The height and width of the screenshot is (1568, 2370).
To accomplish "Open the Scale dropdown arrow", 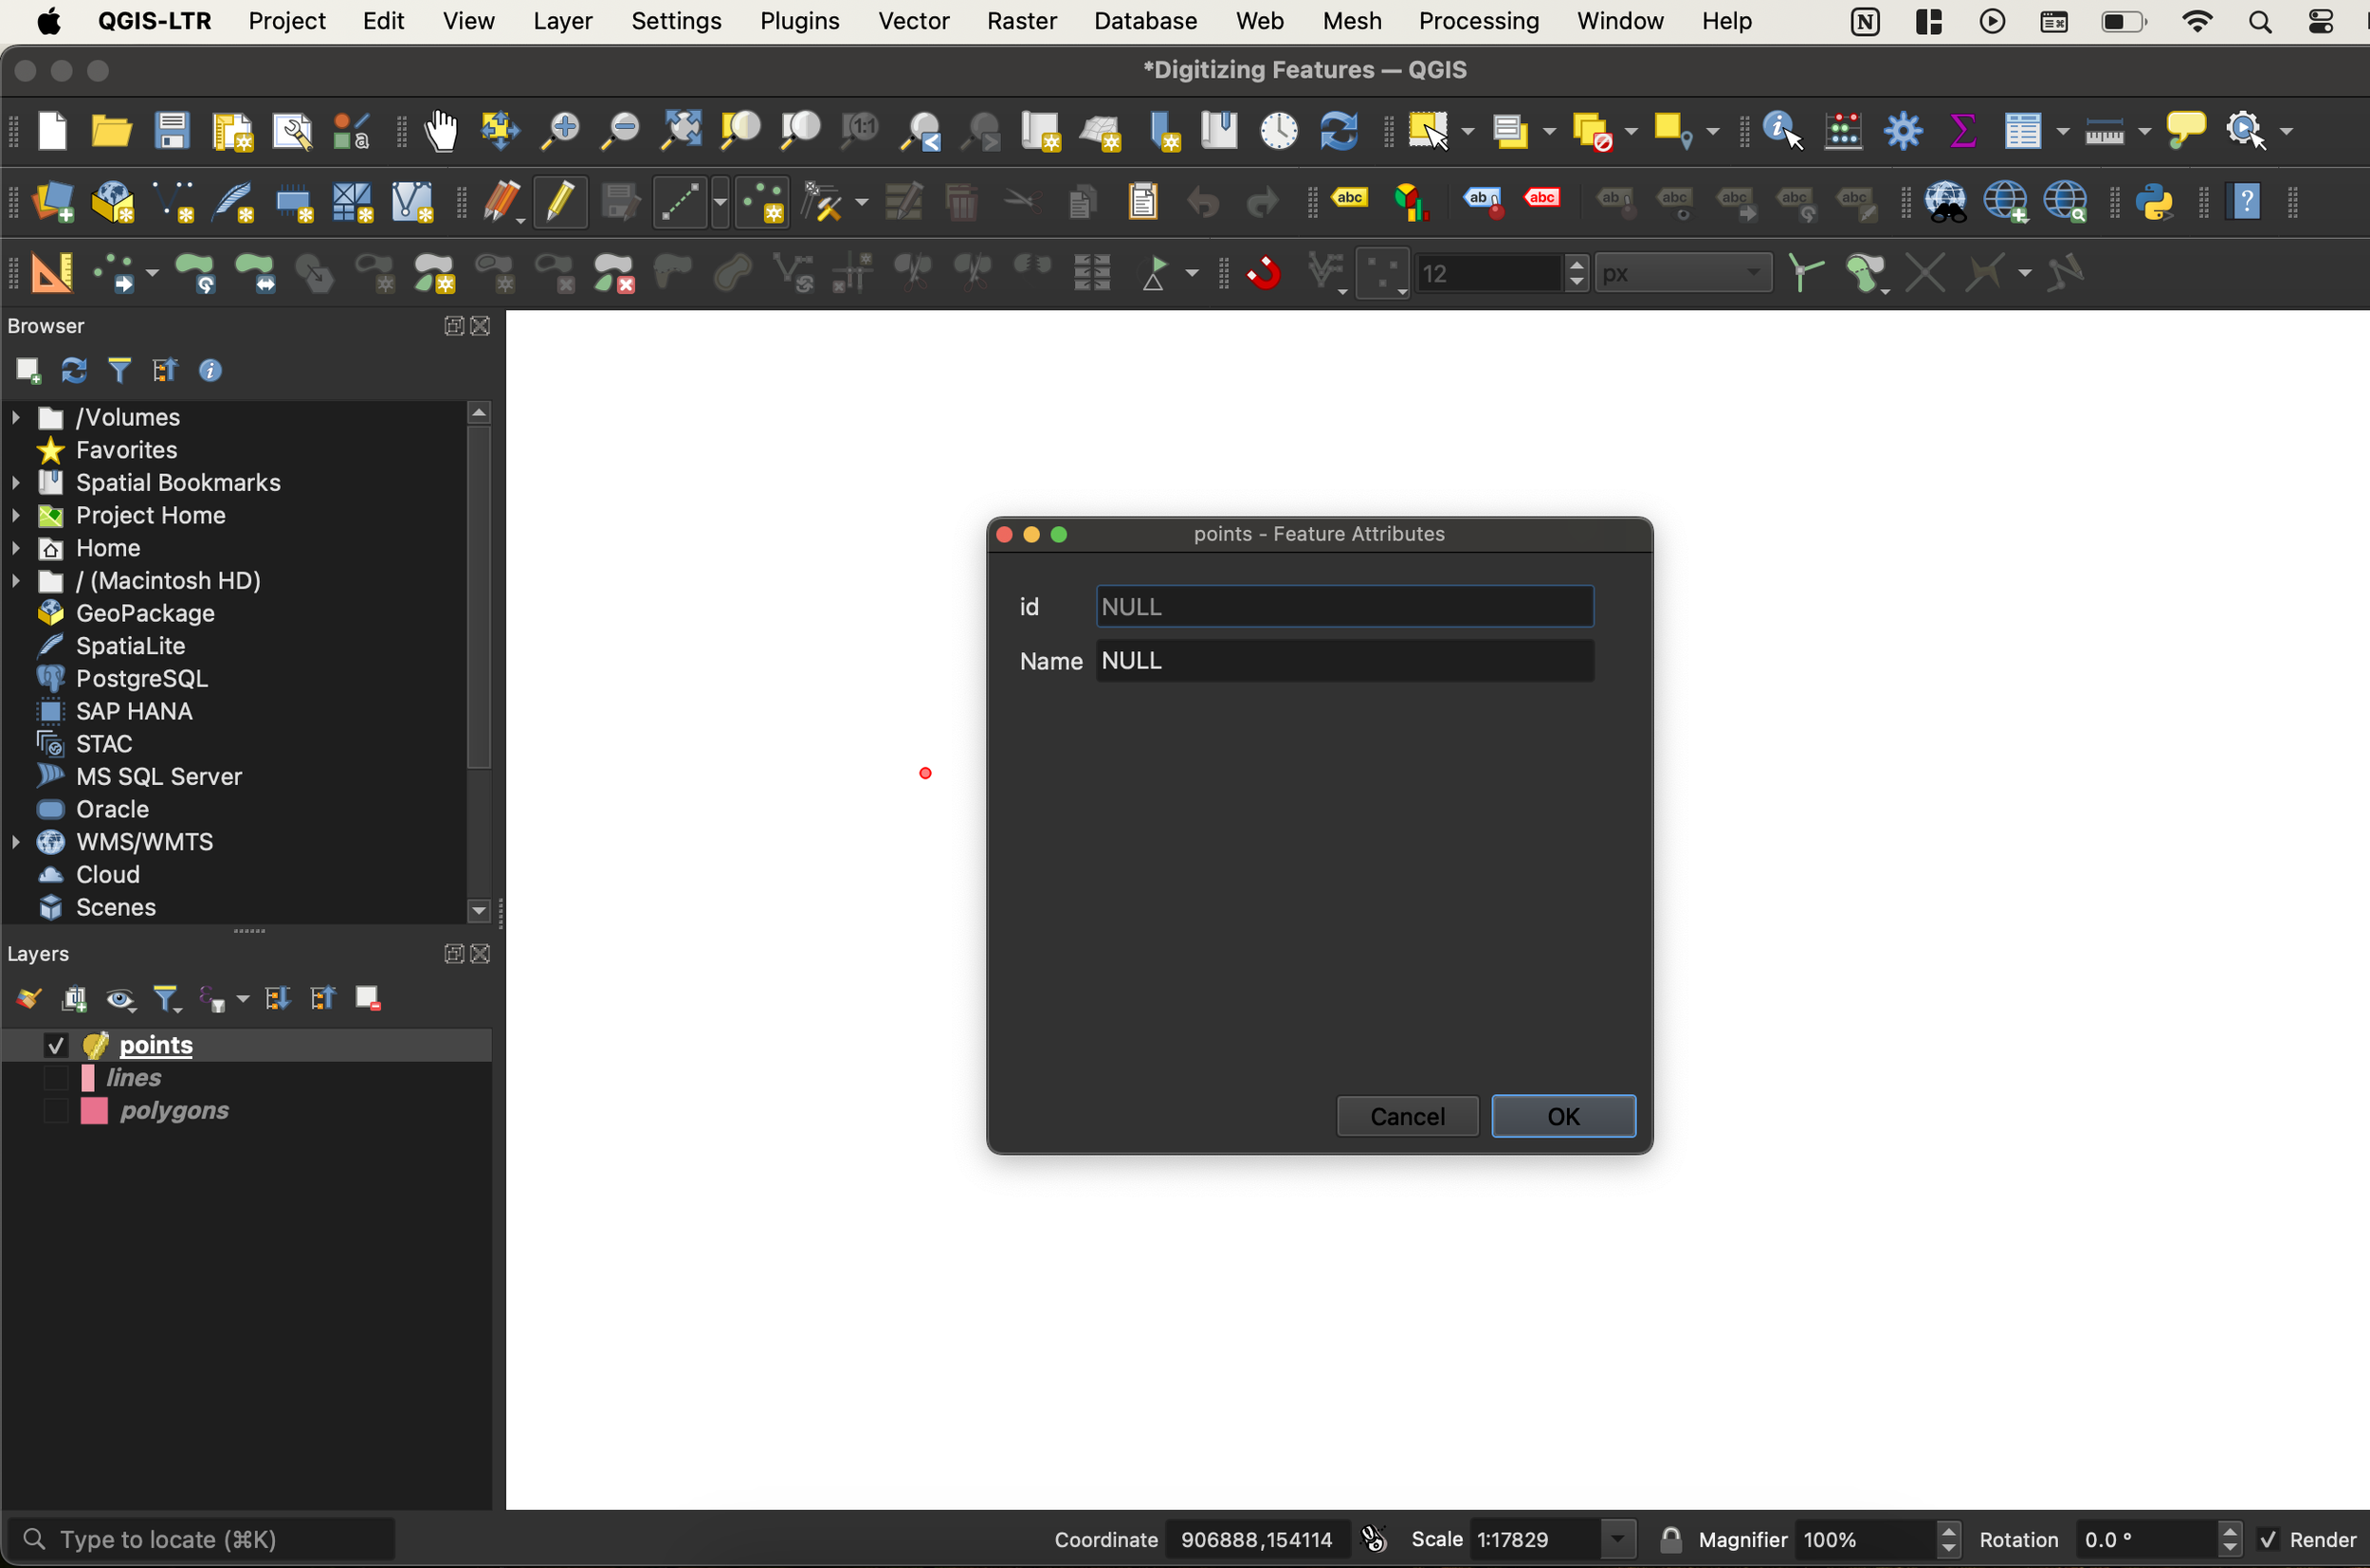I will pyautogui.click(x=1617, y=1539).
